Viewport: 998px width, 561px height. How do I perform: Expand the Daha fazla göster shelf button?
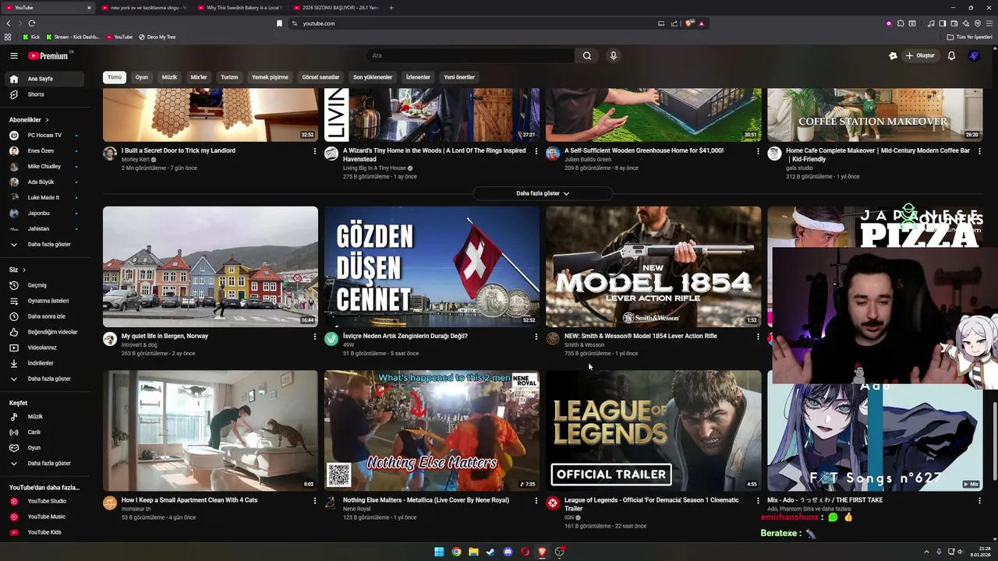tap(543, 193)
